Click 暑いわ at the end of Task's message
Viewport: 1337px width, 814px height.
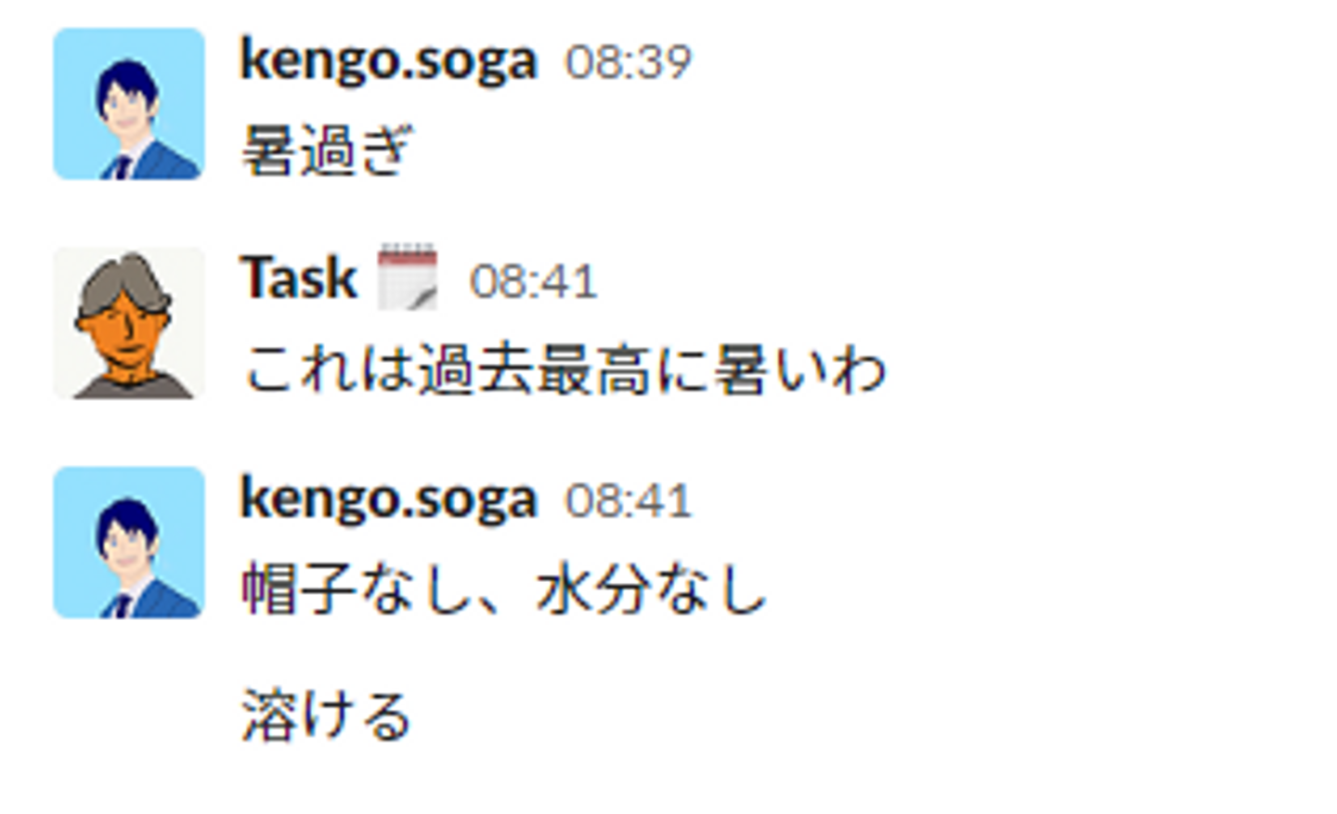tap(800, 369)
